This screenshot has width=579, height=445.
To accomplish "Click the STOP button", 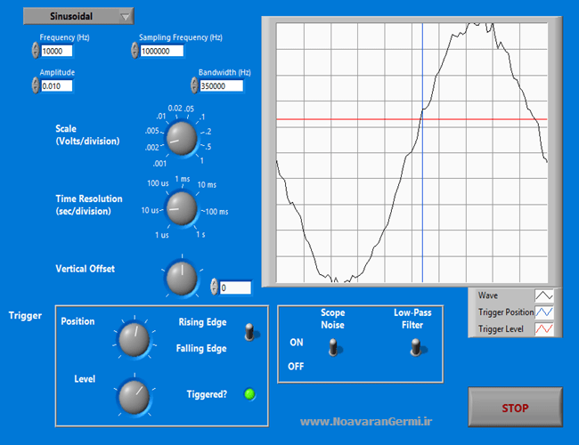I will (x=515, y=408).
